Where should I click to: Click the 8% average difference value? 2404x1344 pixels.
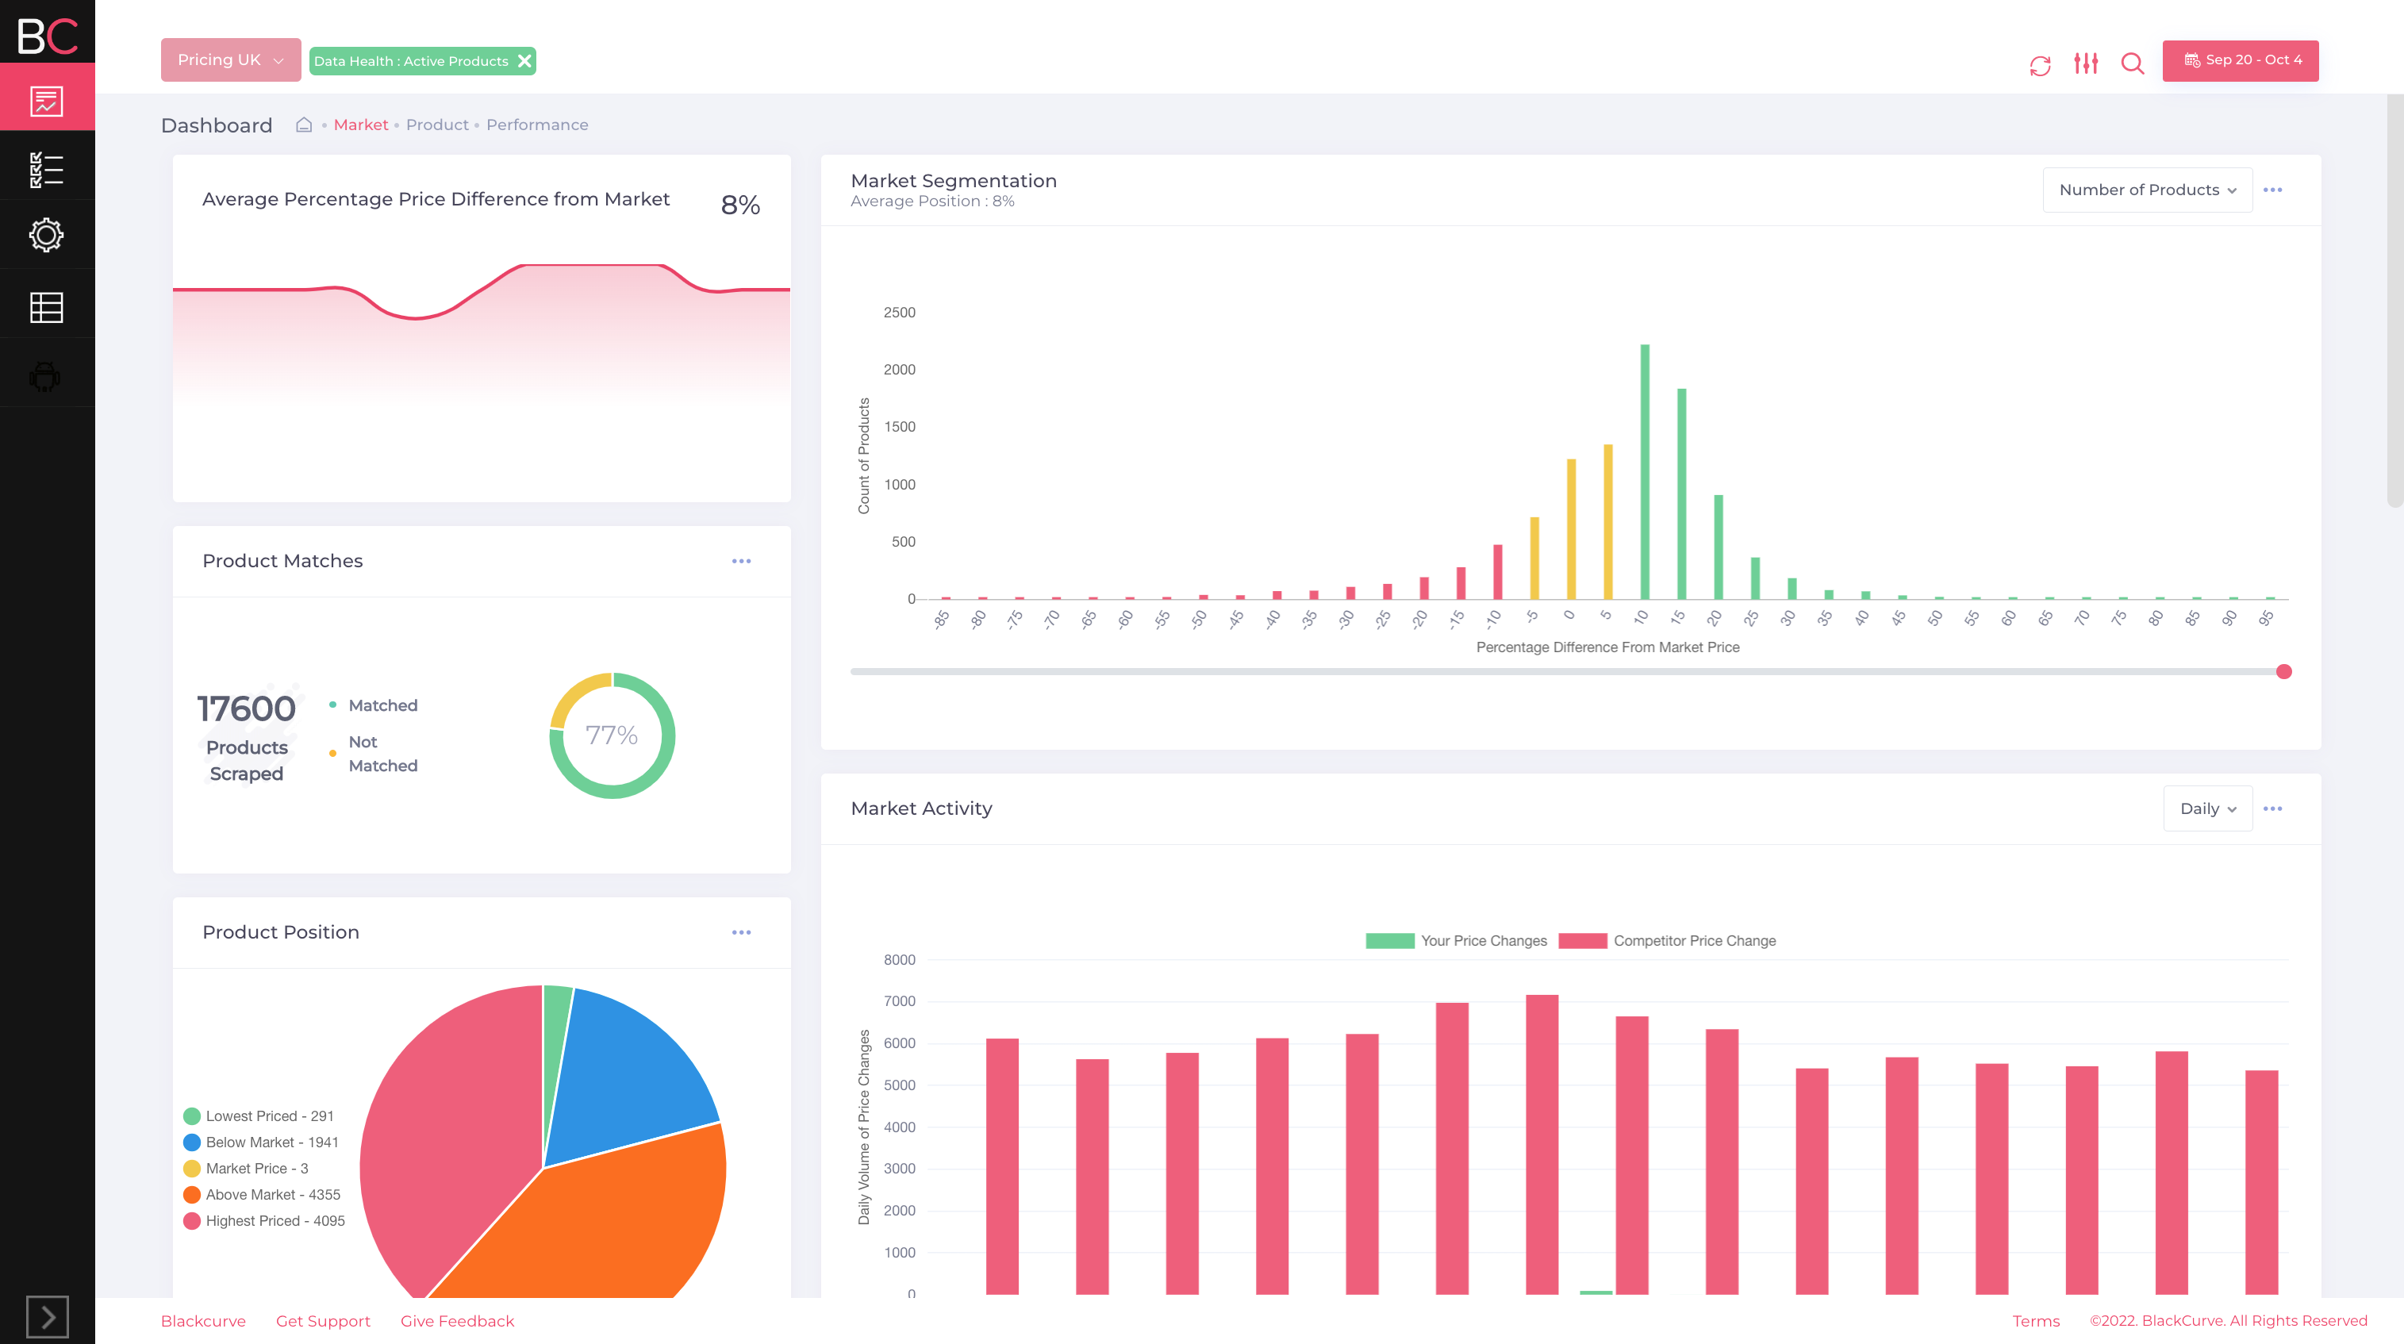(x=740, y=205)
